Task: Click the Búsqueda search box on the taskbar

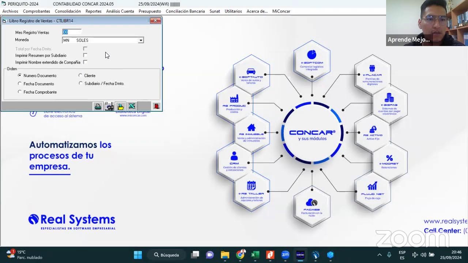Action: 167,255
